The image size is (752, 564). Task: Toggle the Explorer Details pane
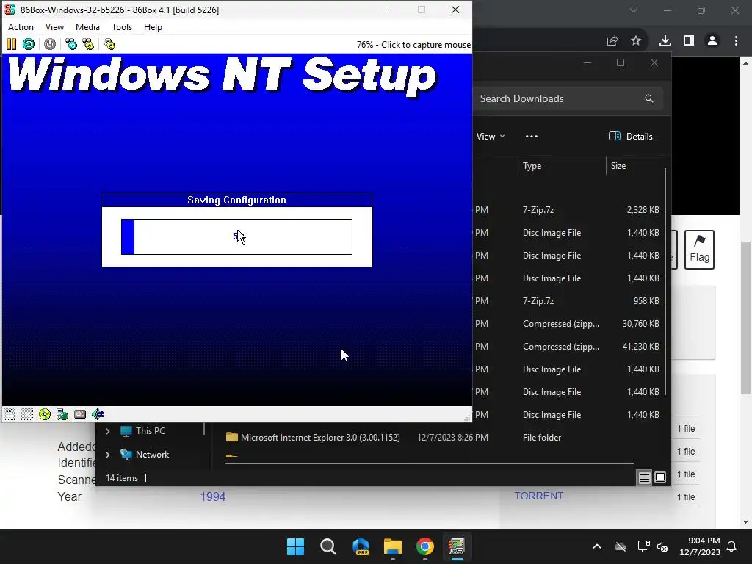(x=631, y=136)
